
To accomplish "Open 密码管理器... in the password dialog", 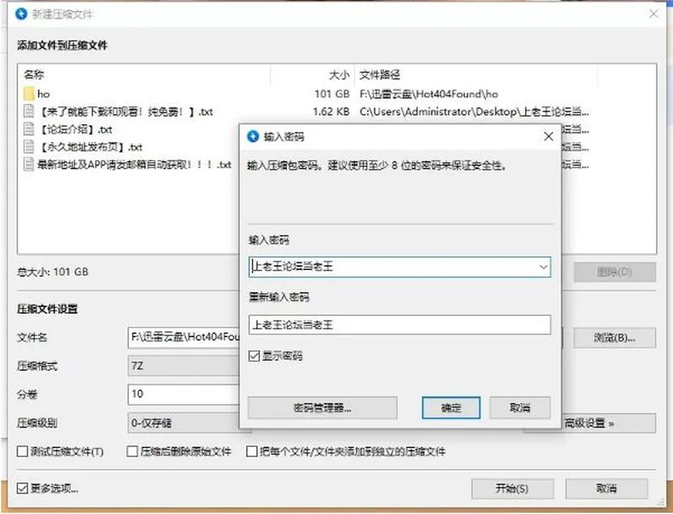I will 322,407.
